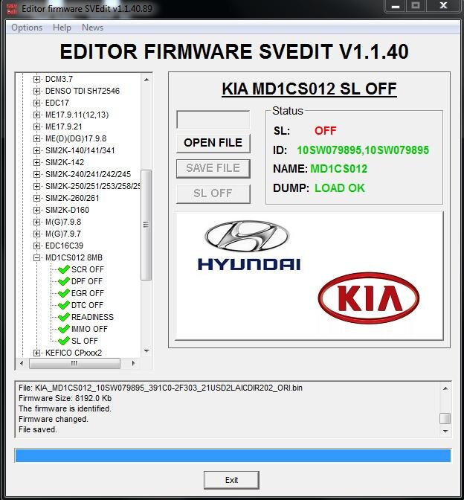Expand the SIM2K-140/141/341 node

36,150
